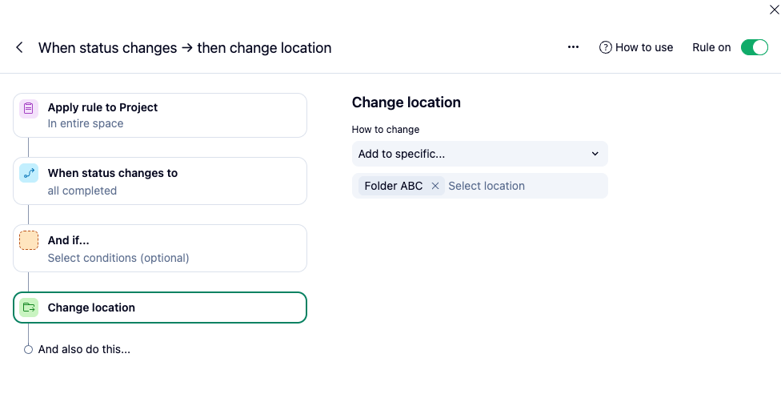This screenshot has height=402, width=781.
Task: Open the three-dot more options menu
Action: (573, 47)
